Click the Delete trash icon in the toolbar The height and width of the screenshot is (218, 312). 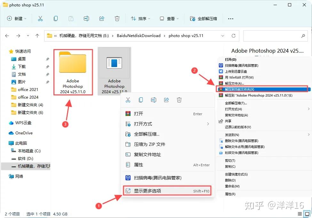117,19
